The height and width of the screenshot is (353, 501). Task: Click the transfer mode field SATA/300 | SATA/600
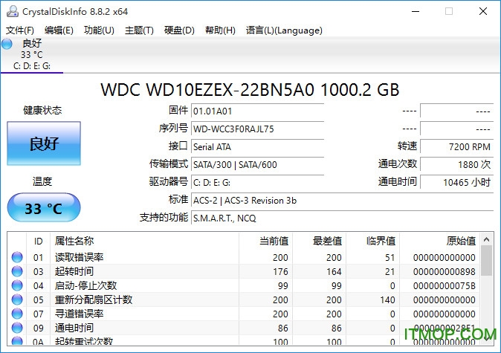pos(257,165)
